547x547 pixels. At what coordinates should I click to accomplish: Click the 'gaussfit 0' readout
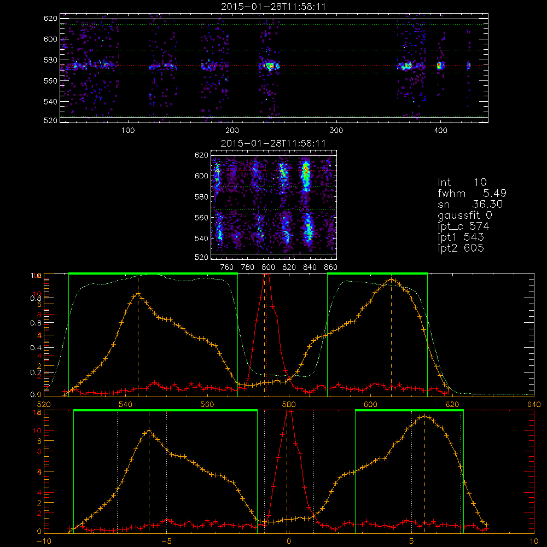pyautogui.click(x=465, y=215)
